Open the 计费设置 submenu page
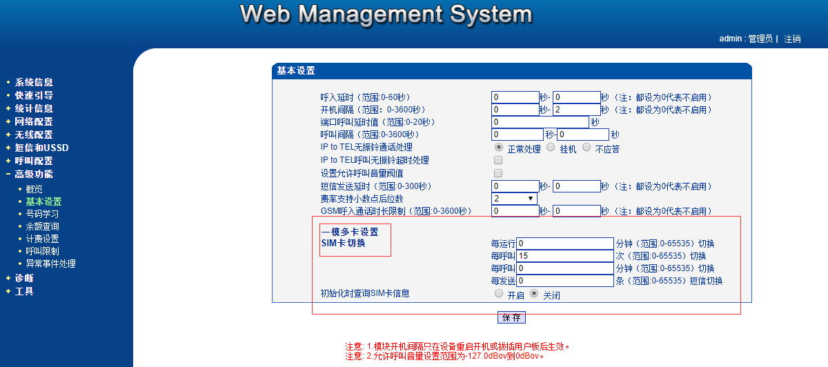 (x=42, y=239)
